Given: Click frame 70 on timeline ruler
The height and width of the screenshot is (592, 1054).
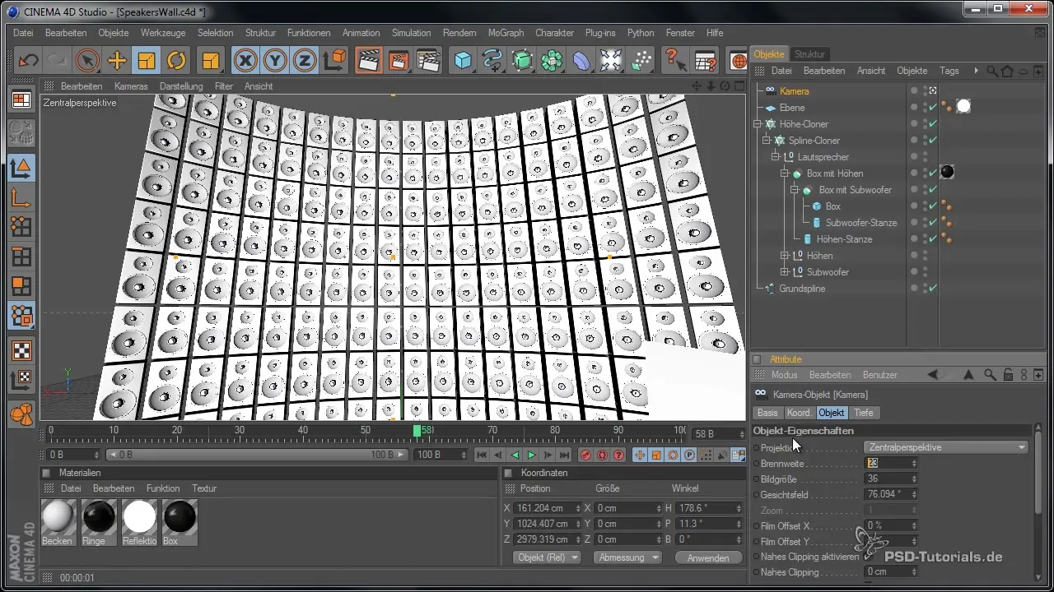Looking at the screenshot, I should (492, 430).
